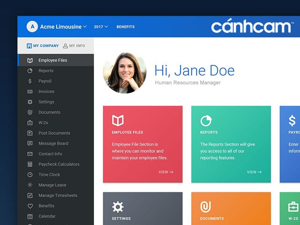
Task: Click VIEW link on Employee Files card
Action: click(166, 172)
